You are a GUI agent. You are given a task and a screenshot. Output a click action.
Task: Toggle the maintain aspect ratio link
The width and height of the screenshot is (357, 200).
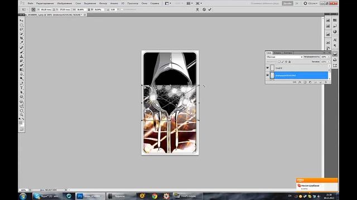89,10
